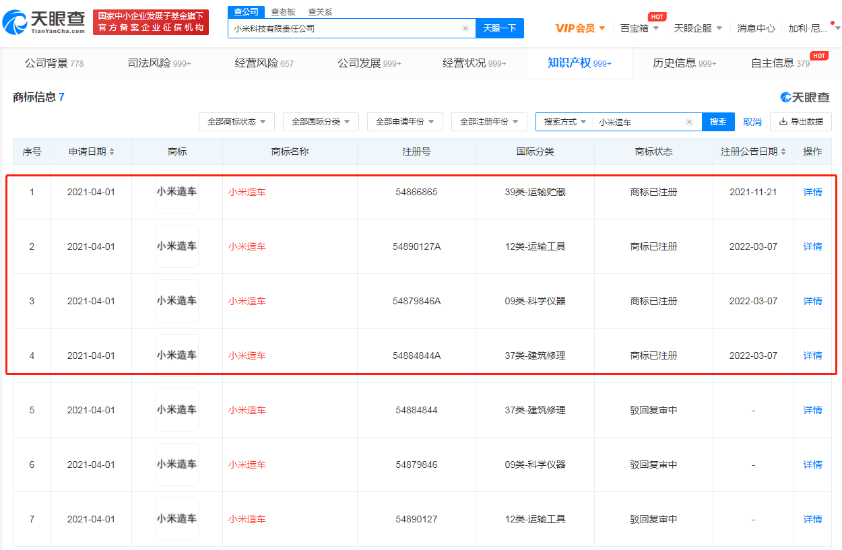Click 小米造车 name in row 1

[247, 192]
